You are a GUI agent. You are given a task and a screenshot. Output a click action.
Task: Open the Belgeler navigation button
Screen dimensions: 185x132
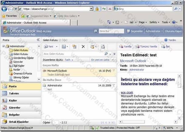(21, 115)
